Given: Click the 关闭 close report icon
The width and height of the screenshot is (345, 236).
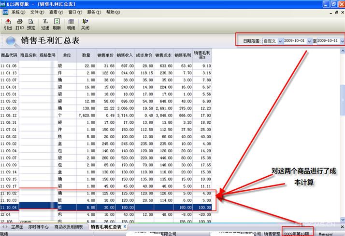Looking at the screenshot, I should click(85, 24).
